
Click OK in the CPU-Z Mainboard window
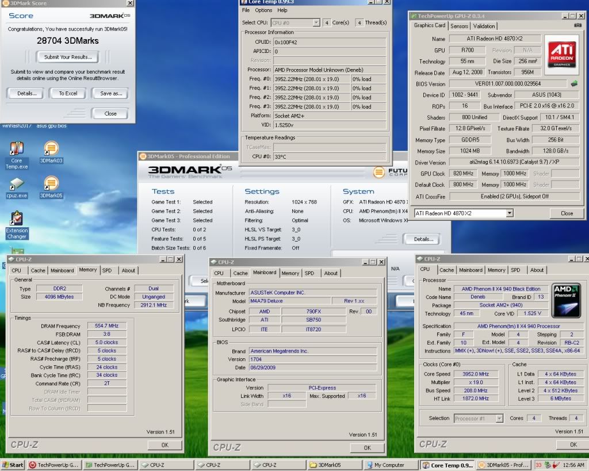368,448
